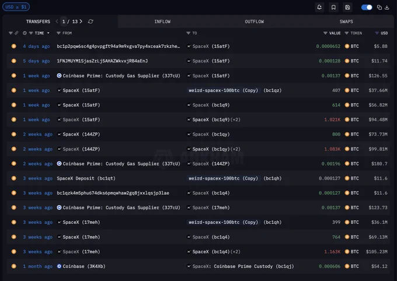Open the TIME sort dropdown arrow
Image resolution: width=397 pixels, height=281 pixels.
(x=48, y=33)
